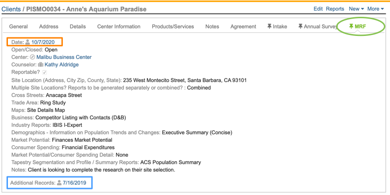The width and height of the screenshot is (390, 195).
Task: Switch to the General tab
Action: tap(19, 27)
